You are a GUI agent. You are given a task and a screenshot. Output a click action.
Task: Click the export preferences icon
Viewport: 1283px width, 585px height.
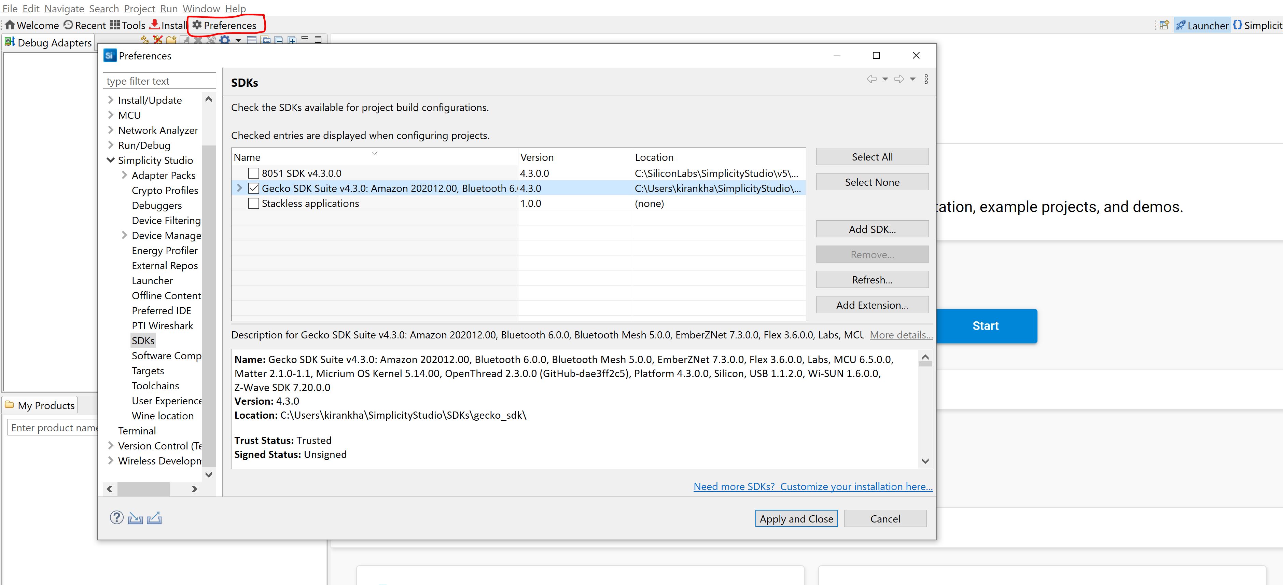pos(154,518)
